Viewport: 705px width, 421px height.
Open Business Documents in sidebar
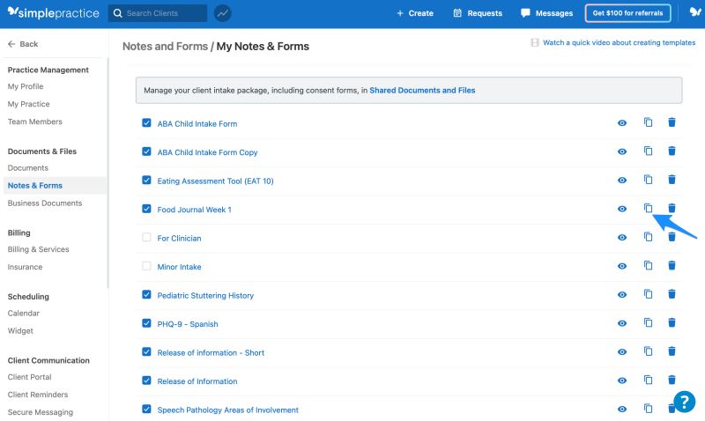[x=45, y=203]
